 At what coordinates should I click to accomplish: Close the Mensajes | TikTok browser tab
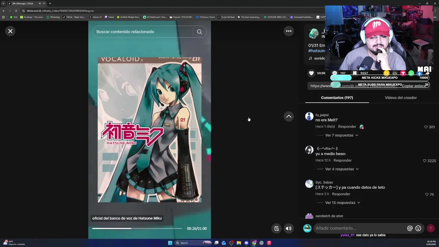(44, 3)
